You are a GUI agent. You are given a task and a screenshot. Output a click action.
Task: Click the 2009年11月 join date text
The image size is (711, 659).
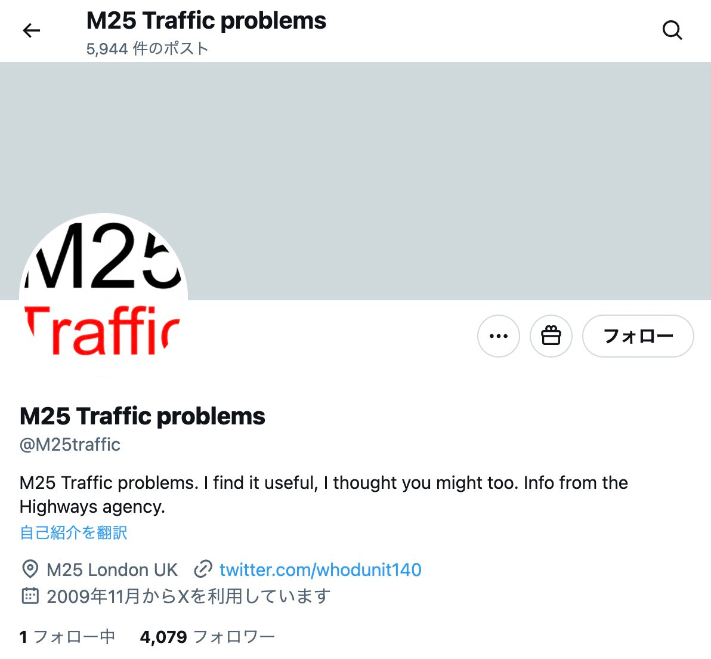click(x=188, y=596)
